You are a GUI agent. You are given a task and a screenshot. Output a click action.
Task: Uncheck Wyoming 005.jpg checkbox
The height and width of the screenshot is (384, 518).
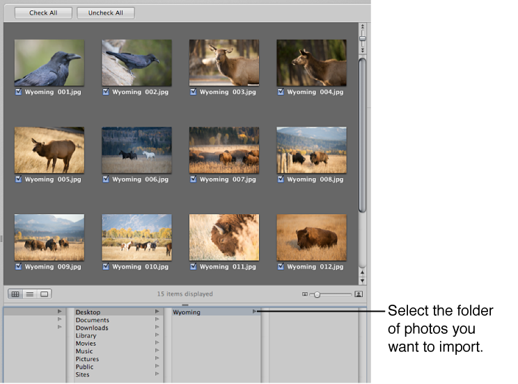click(x=19, y=179)
